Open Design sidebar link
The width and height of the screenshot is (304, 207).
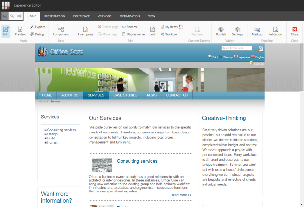52,134
